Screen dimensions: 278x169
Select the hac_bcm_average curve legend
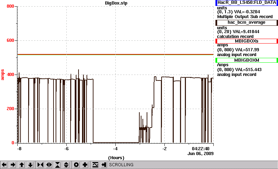click(x=247, y=23)
